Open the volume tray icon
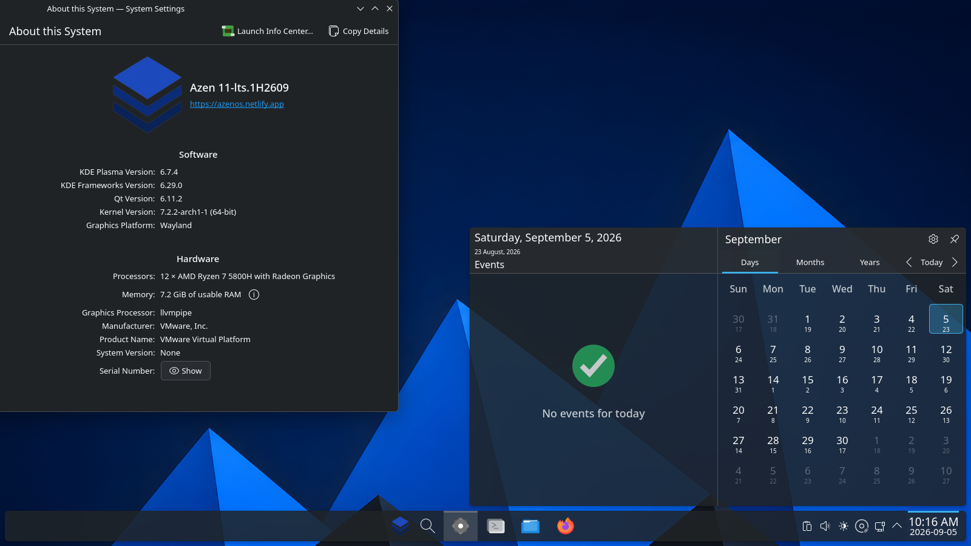Screen dimensions: 971x546 coord(825,526)
